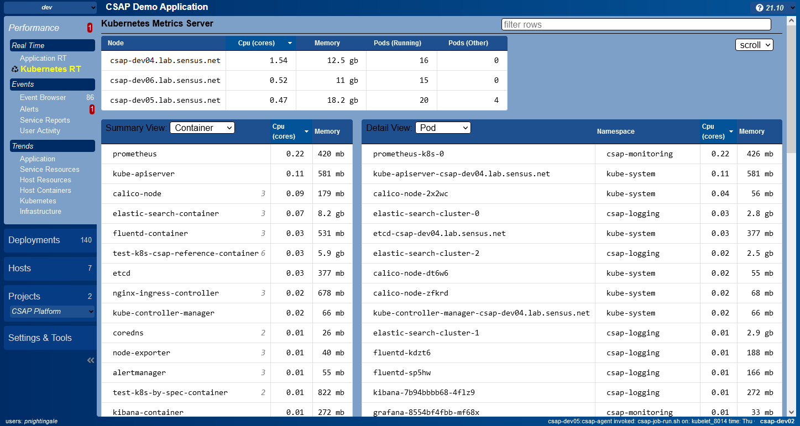Click the Trends section header
The width and height of the screenshot is (800, 426).
point(53,146)
